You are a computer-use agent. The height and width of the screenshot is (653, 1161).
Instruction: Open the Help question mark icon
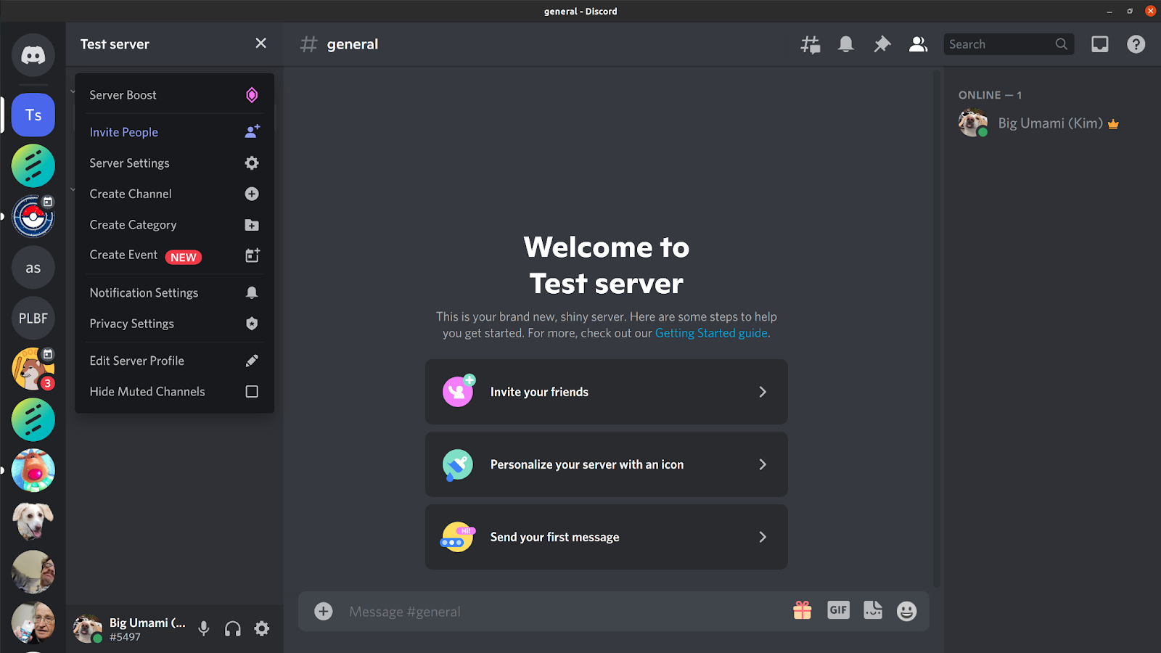[1136, 44]
